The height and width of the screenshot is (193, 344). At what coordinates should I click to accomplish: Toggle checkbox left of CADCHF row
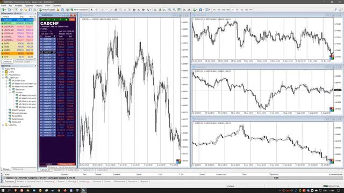[x=41, y=53]
